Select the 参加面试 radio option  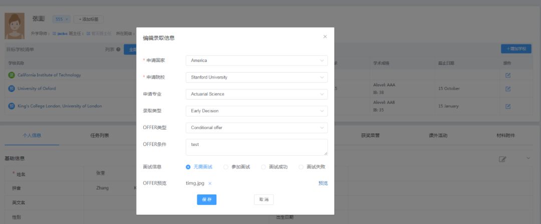[x=226, y=167]
